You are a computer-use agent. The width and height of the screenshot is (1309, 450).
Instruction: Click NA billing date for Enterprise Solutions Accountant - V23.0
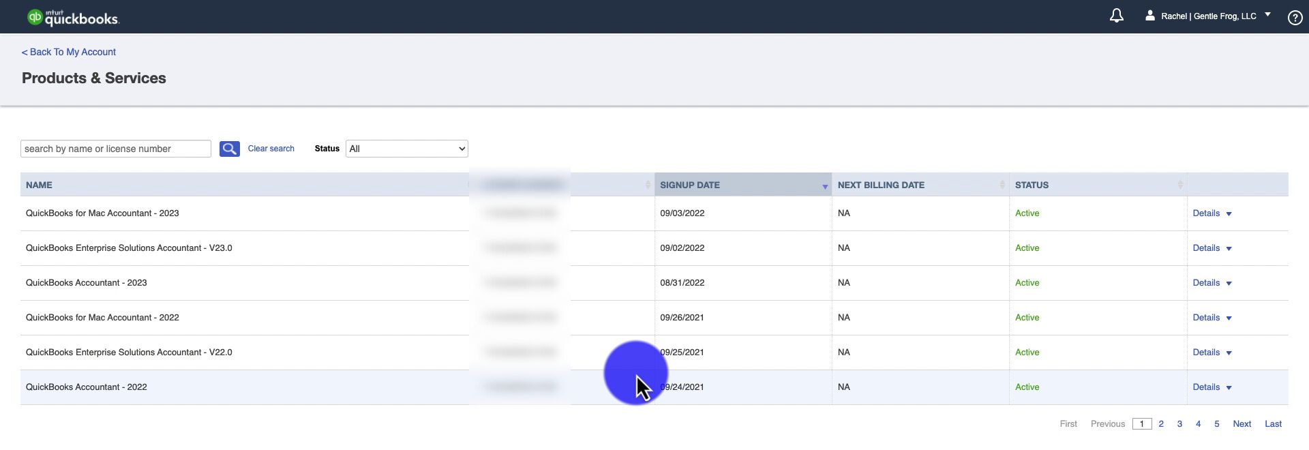click(x=844, y=248)
